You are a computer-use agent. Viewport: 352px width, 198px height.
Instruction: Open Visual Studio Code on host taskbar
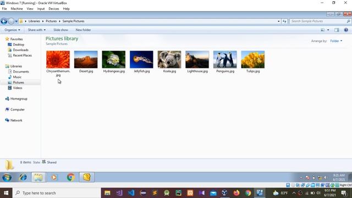pyautogui.click(x=131, y=193)
